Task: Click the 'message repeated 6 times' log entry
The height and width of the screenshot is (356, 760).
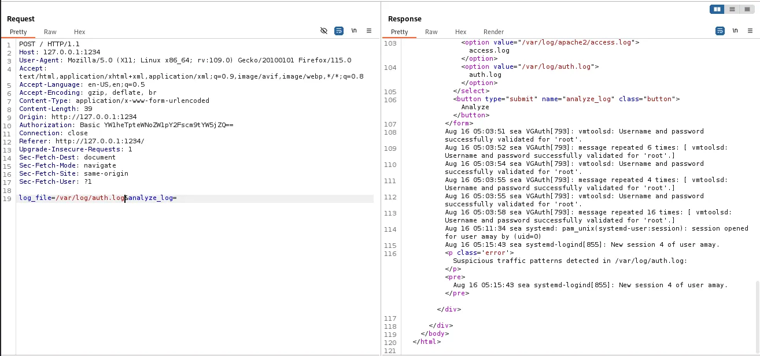Action: (x=586, y=151)
